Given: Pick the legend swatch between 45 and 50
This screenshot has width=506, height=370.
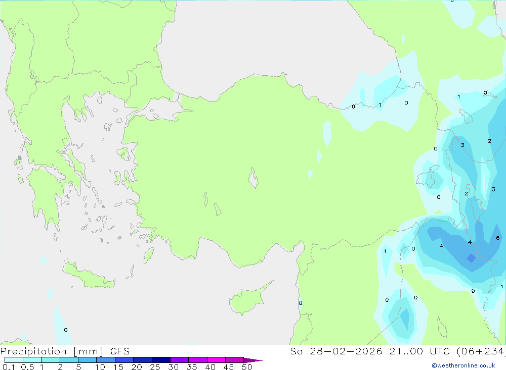Looking at the screenshot, I should pyautogui.click(x=234, y=360).
